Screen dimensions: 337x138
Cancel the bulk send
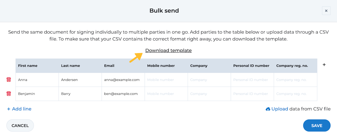click(x=20, y=126)
